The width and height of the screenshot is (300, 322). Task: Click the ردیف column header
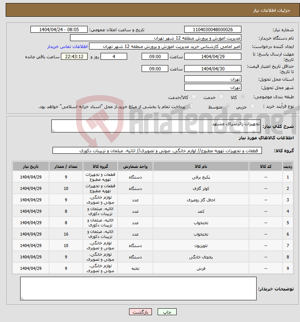pos(288,166)
